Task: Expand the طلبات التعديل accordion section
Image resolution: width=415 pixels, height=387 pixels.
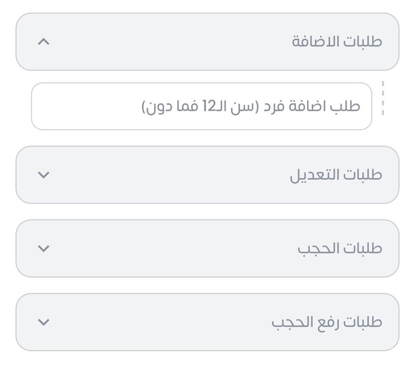Action: (207, 175)
